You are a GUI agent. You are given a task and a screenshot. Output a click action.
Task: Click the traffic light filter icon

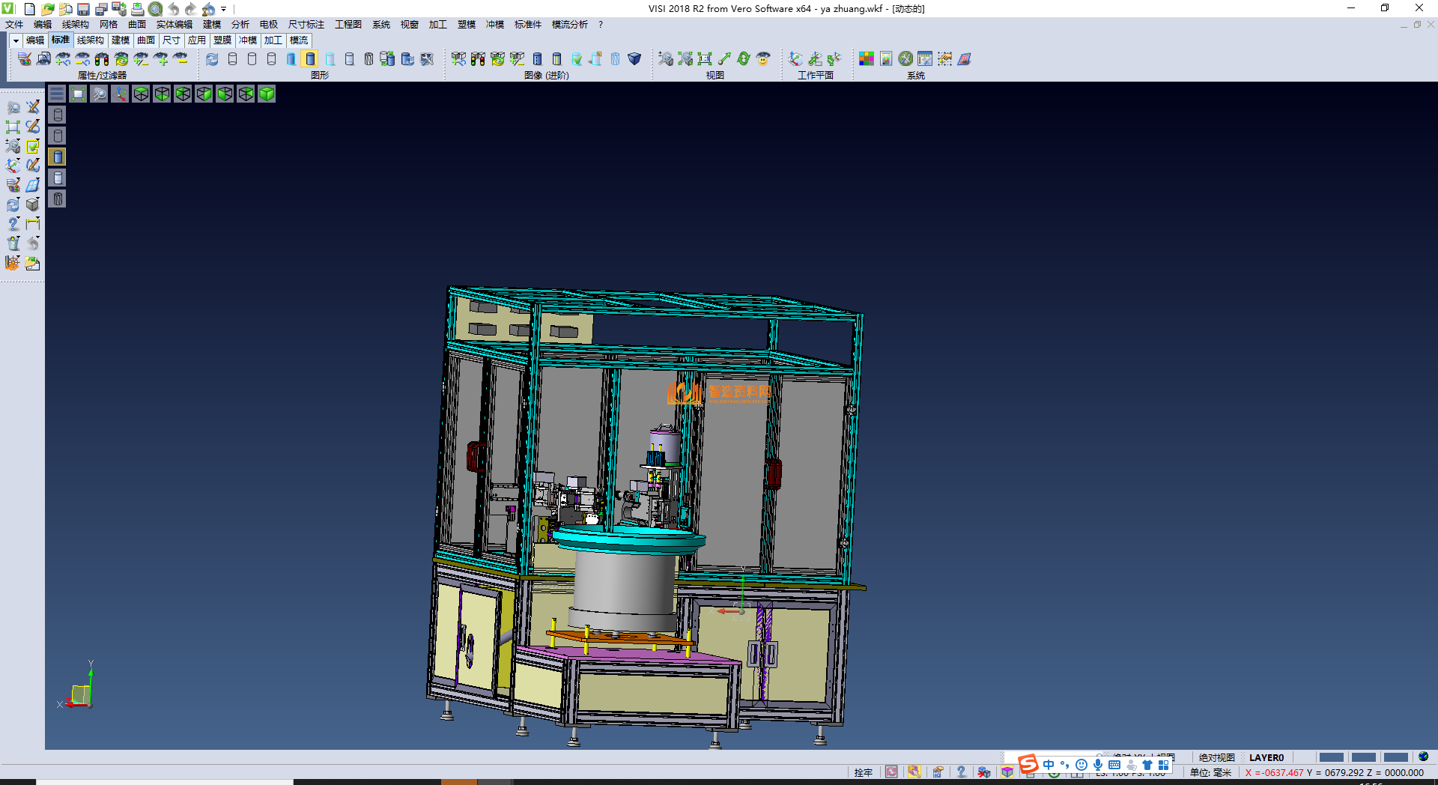[x=102, y=59]
